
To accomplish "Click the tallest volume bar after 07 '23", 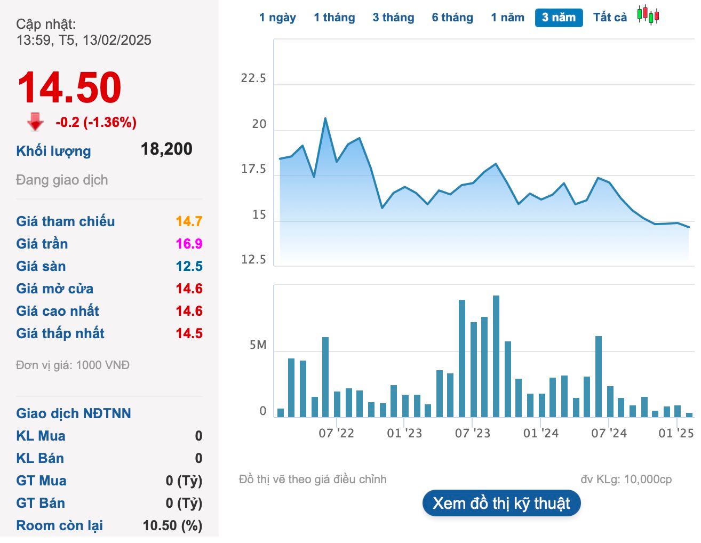I will (x=496, y=356).
